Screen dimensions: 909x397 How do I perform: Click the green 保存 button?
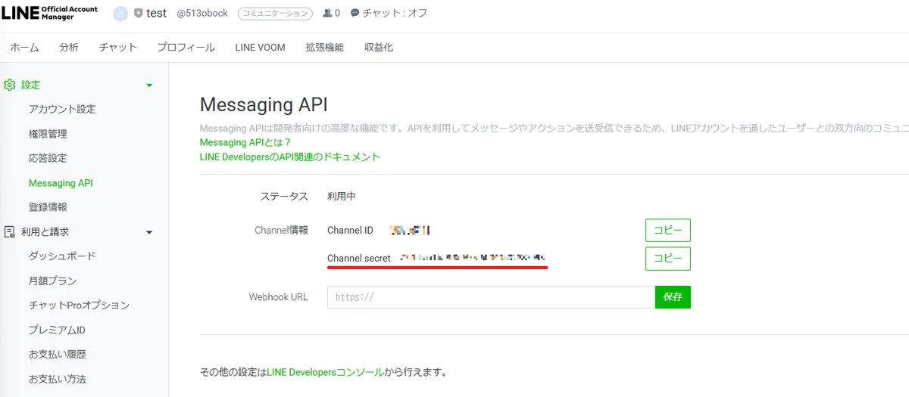pyautogui.click(x=673, y=297)
